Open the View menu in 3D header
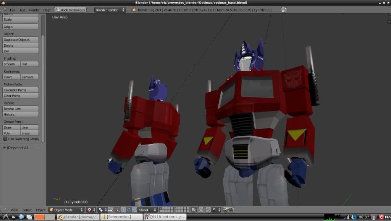The width and height of the screenshot is (391, 221). pos(14,210)
